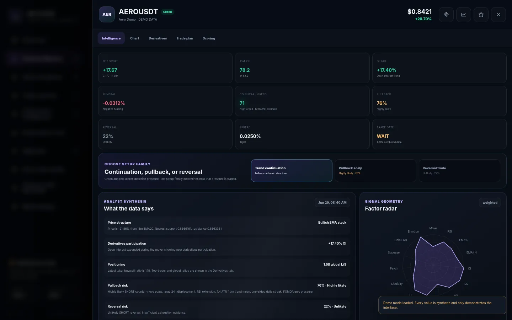
Task: Click the RSI axis label on radar
Action: [x=449, y=231]
